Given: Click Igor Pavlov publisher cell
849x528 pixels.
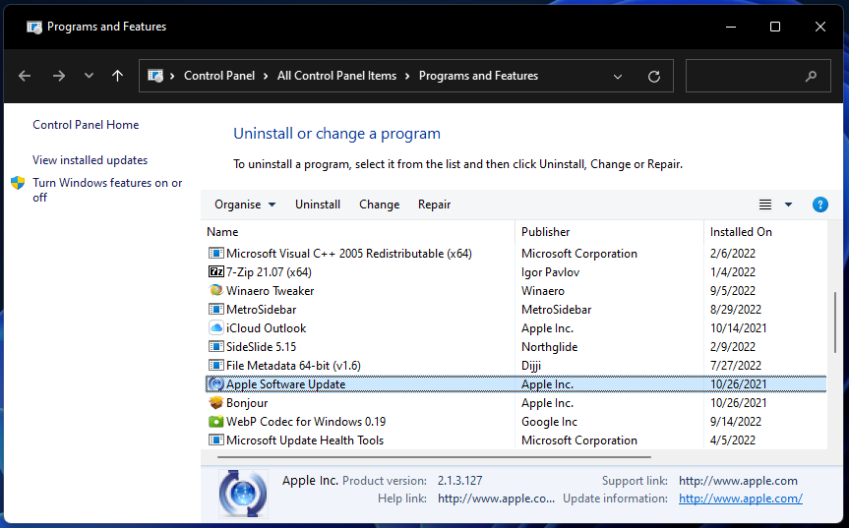Looking at the screenshot, I should [x=551, y=272].
